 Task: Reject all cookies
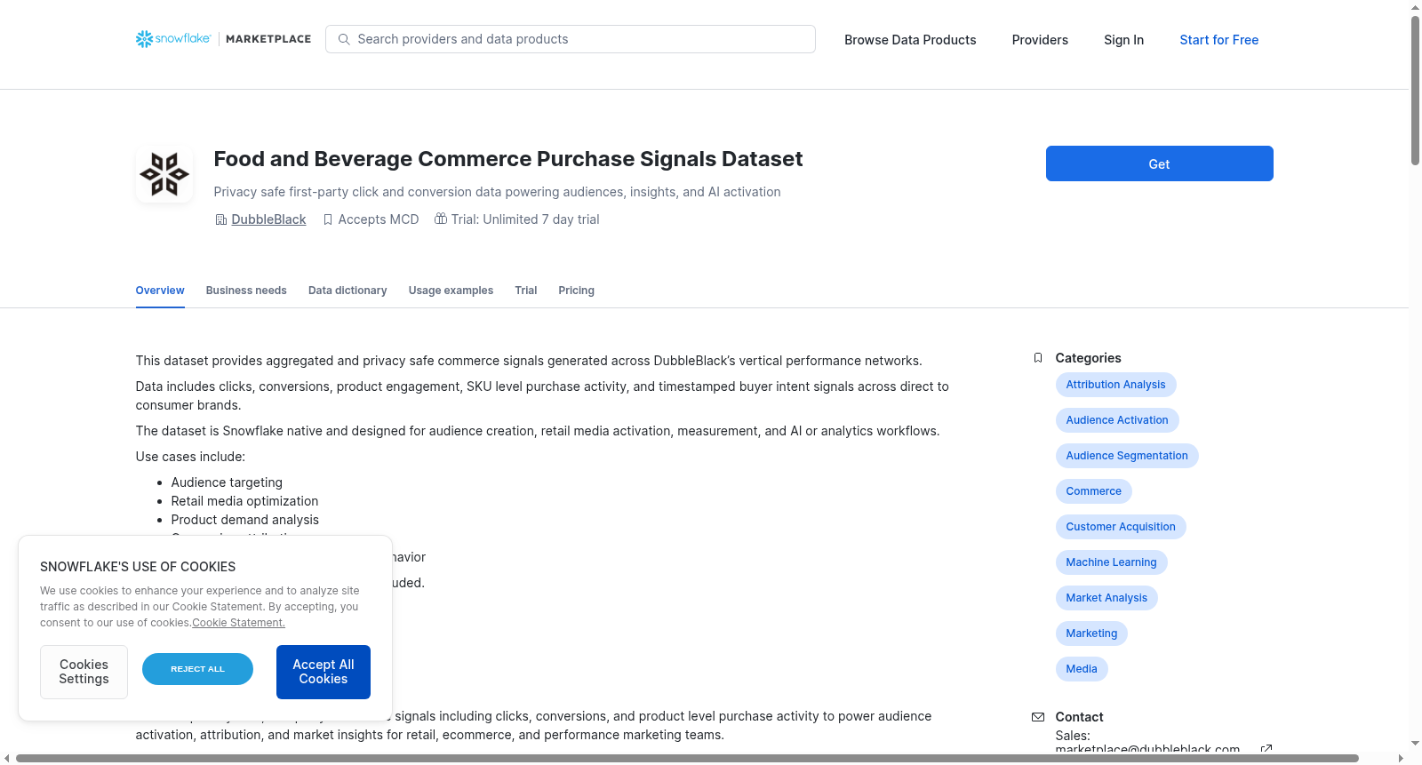197,669
